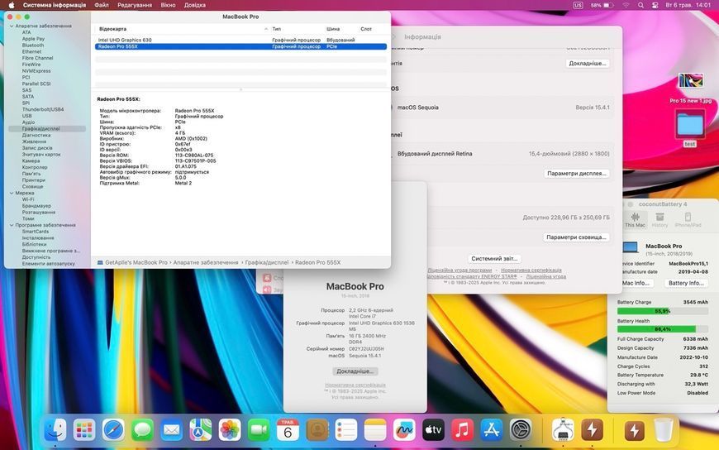Open the Редагування menu

[135, 5]
